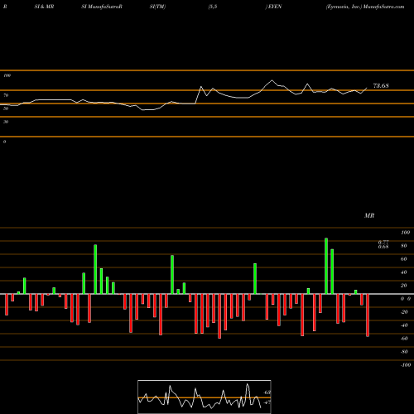
Task: Click the 68 value inside the mini chart
Action: coord(267,392)
